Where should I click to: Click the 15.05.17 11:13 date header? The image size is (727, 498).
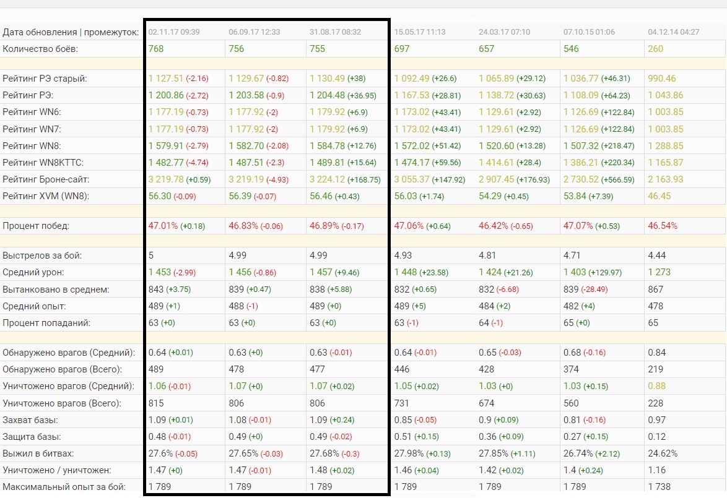point(420,32)
